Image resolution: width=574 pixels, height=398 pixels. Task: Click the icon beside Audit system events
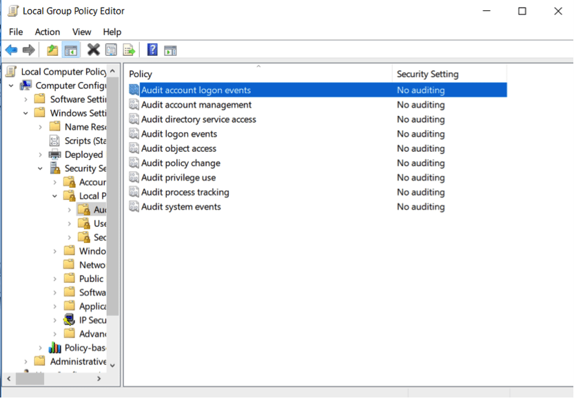pyautogui.click(x=134, y=207)
